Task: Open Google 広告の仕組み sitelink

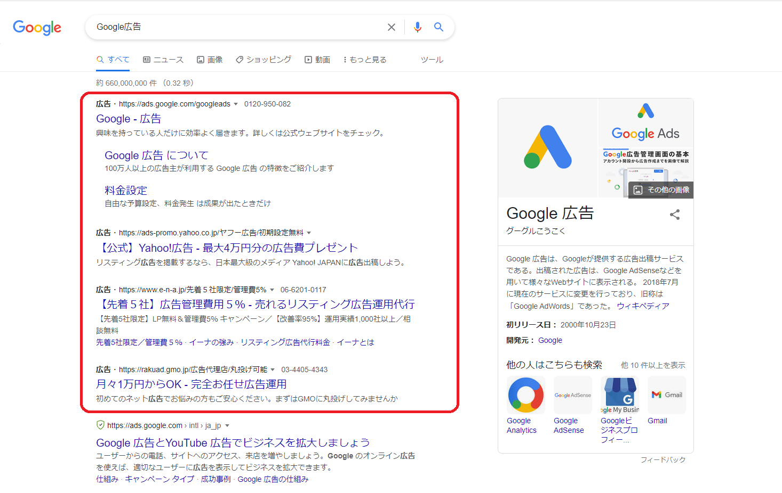Action: click(x=273, y=479)
